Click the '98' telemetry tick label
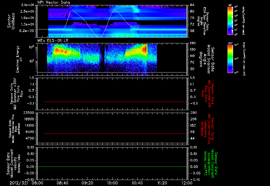Image resolution: width=270 pixels, height=186 pixels. [x=192, y=132]
